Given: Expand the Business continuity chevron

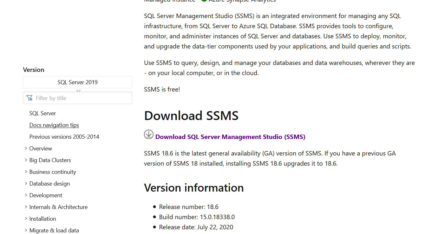Looking at the screenshot, I should coord(26,172).
